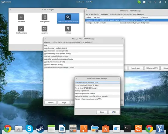168x134 pixels.
Task: Click the Add selected PPA button
Action: click(x=152, y=68)
